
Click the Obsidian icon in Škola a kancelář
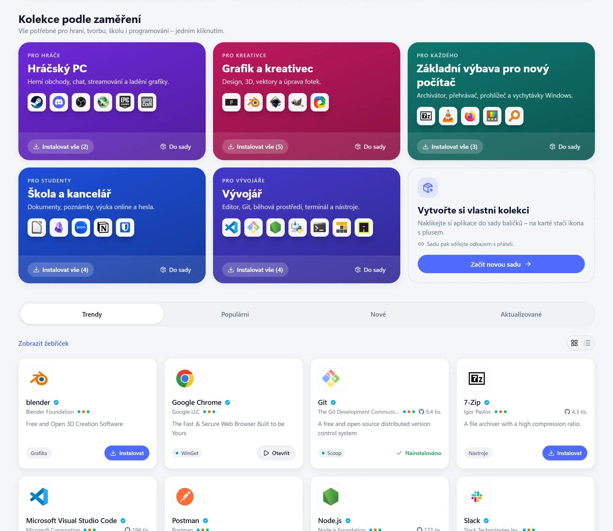click(x=59, y=228)
